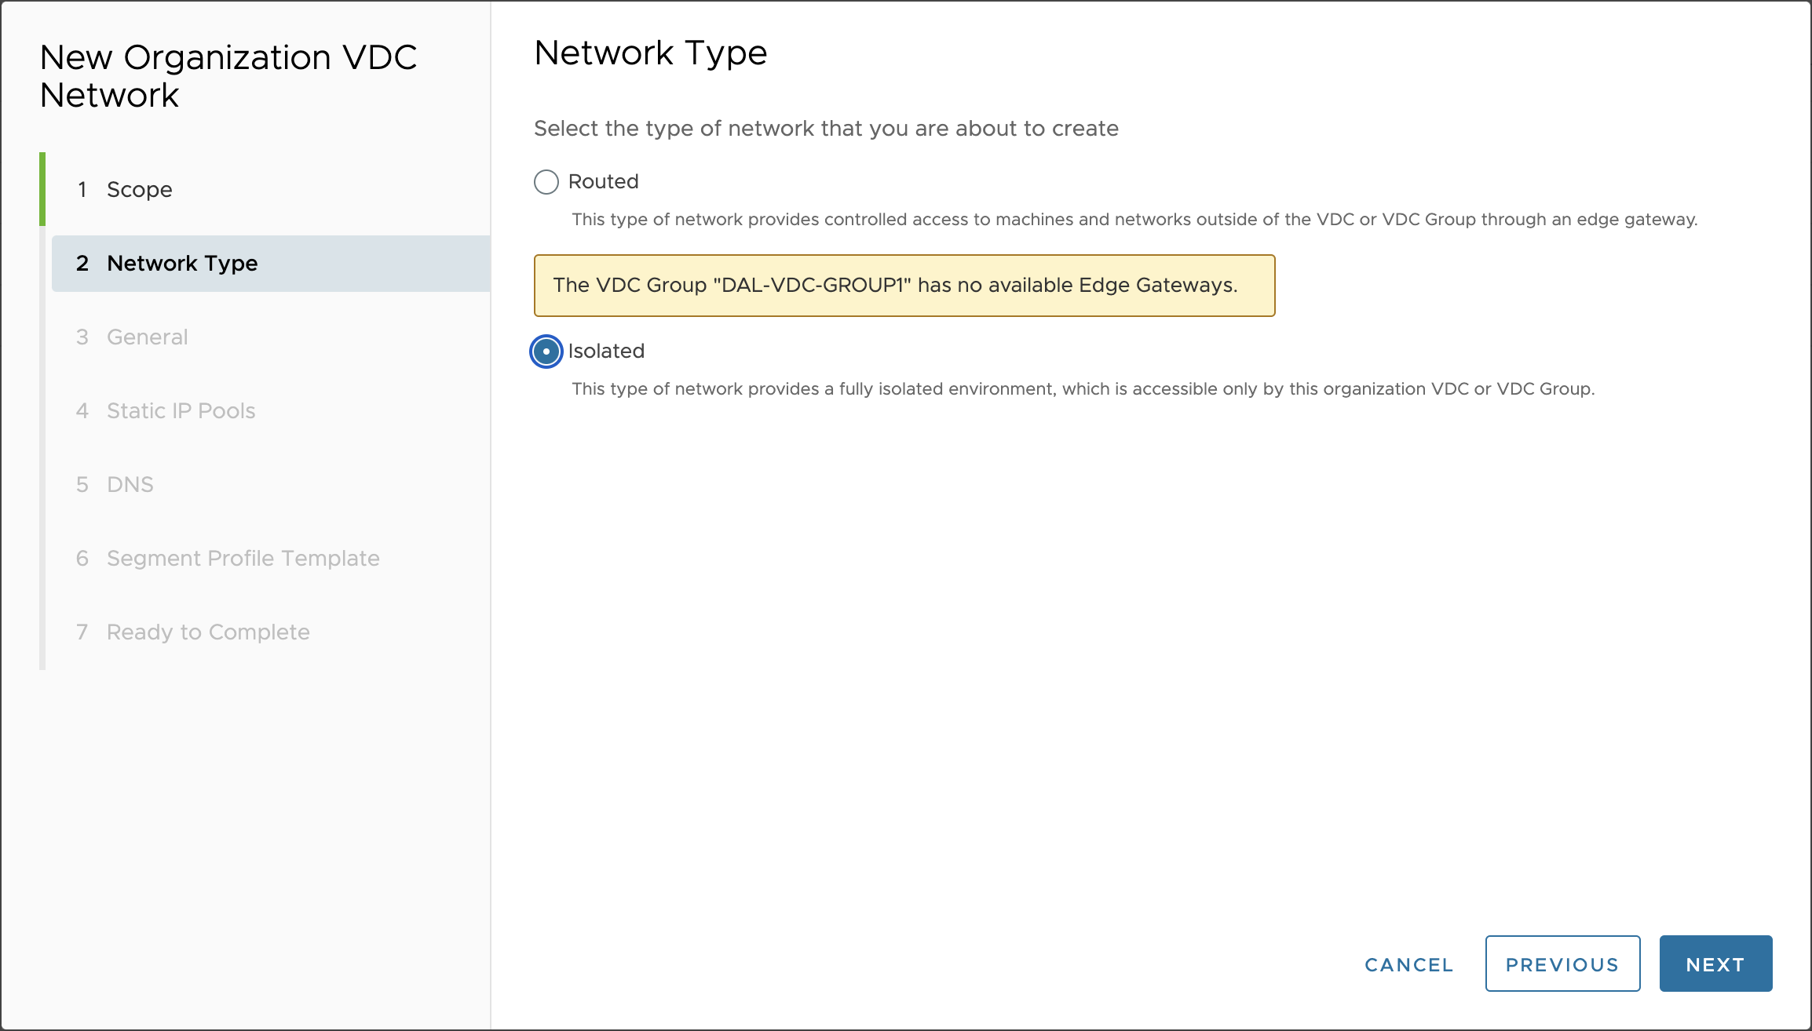The height and width of the screenshot is (1031, 1812).
Task: Cancel the new network wizard
Action: [x=1409, y=964]
